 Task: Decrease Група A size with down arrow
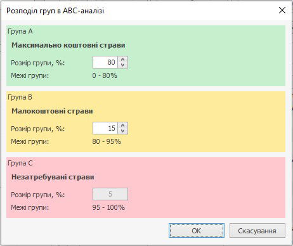click(122, 65)
